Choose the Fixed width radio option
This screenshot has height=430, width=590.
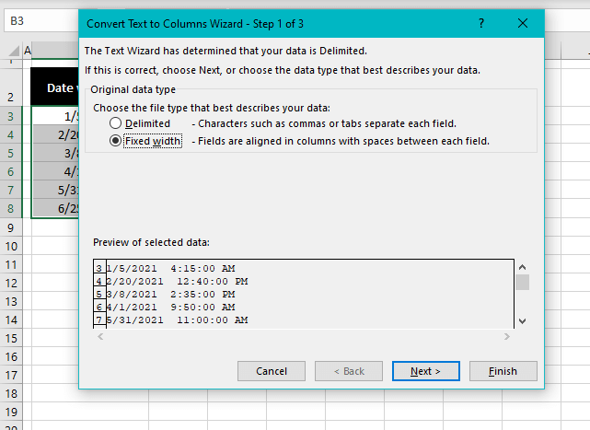[x=116, y=141]
